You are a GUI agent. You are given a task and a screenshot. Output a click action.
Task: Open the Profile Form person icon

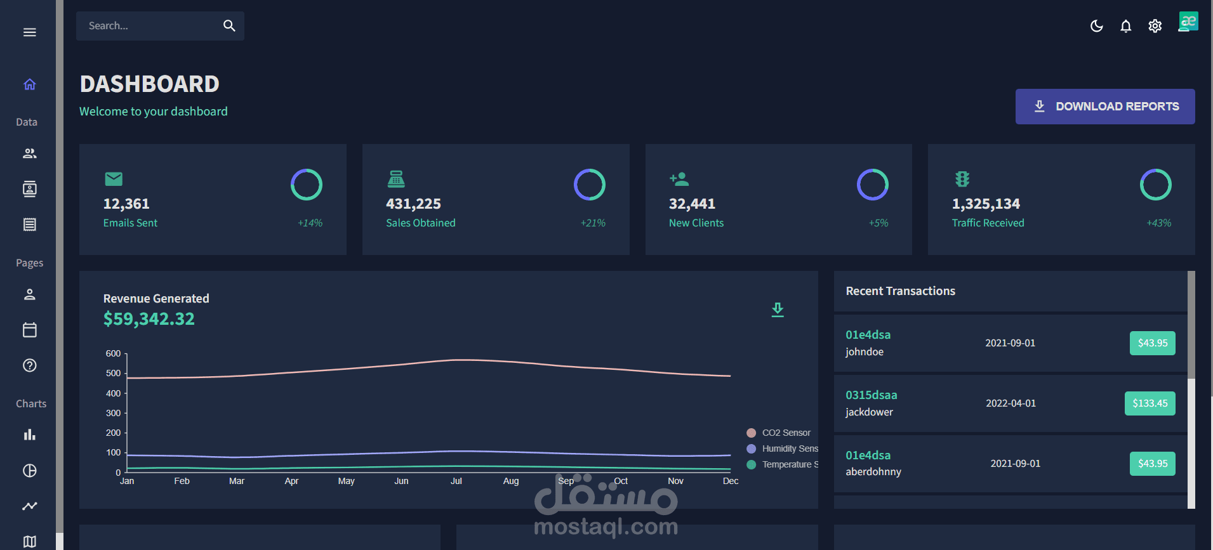click(30, 294)
